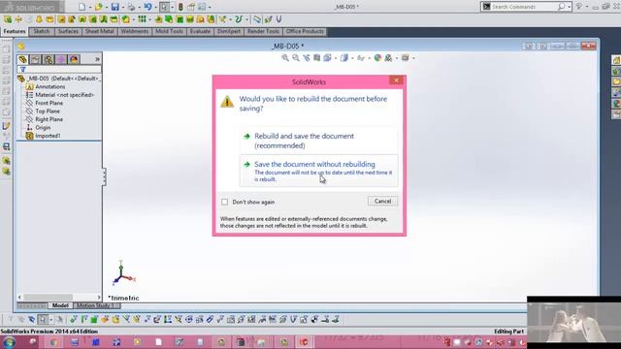Image resolution: width=621 pixels, height=349 pixels.
Task: Click the Section View icon
Action: [x=317, y=58]
